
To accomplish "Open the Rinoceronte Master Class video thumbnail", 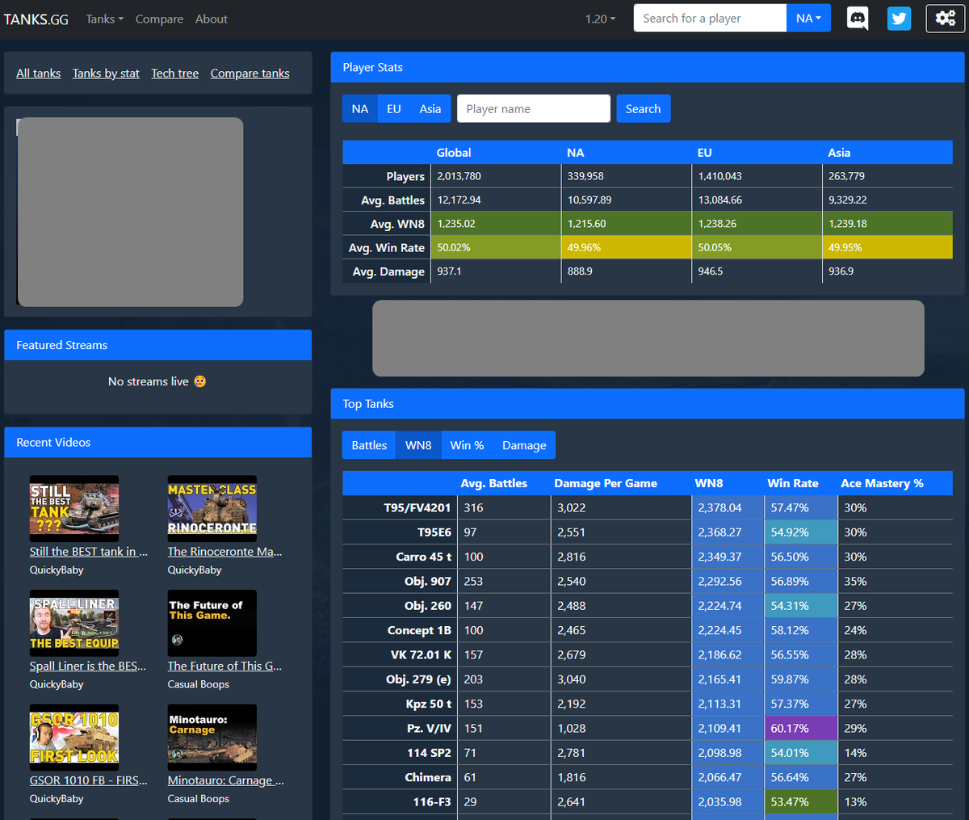I will pyautogui.click(x=212, y=509).
